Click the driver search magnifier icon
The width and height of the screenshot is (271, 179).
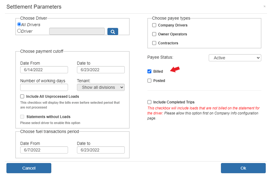[x=113, y=32]
